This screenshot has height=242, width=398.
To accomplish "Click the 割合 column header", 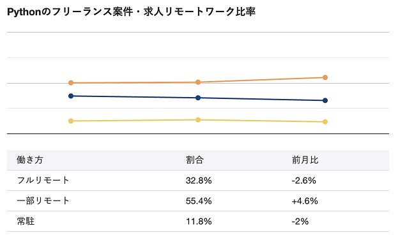I will click(x=195, y=160).
